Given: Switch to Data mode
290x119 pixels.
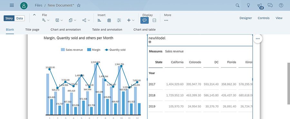Looking at the screenshot, I should pos(20,18).
